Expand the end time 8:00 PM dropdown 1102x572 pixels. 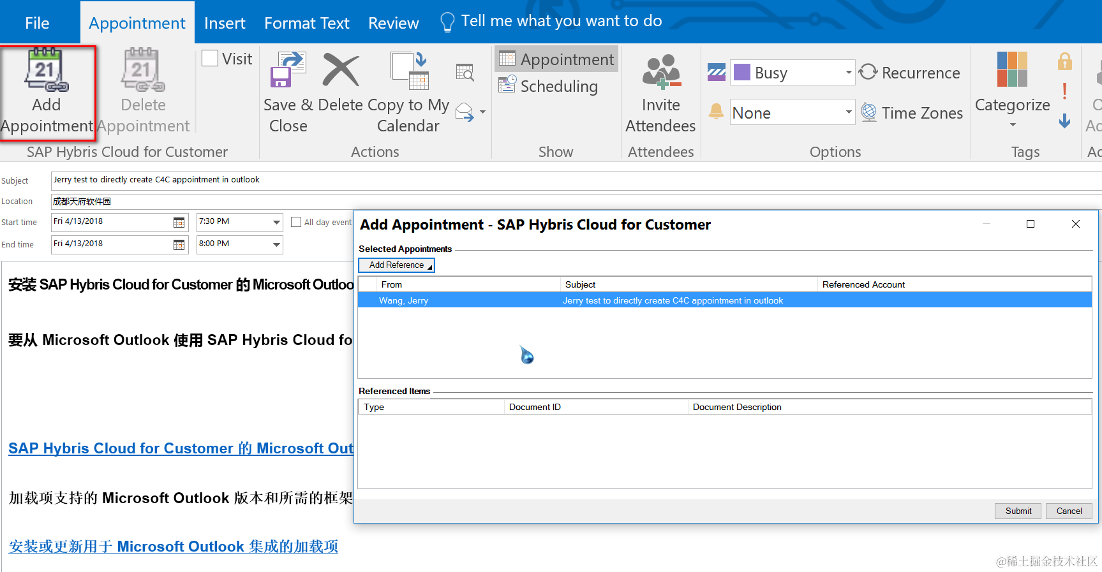(276, 245)
